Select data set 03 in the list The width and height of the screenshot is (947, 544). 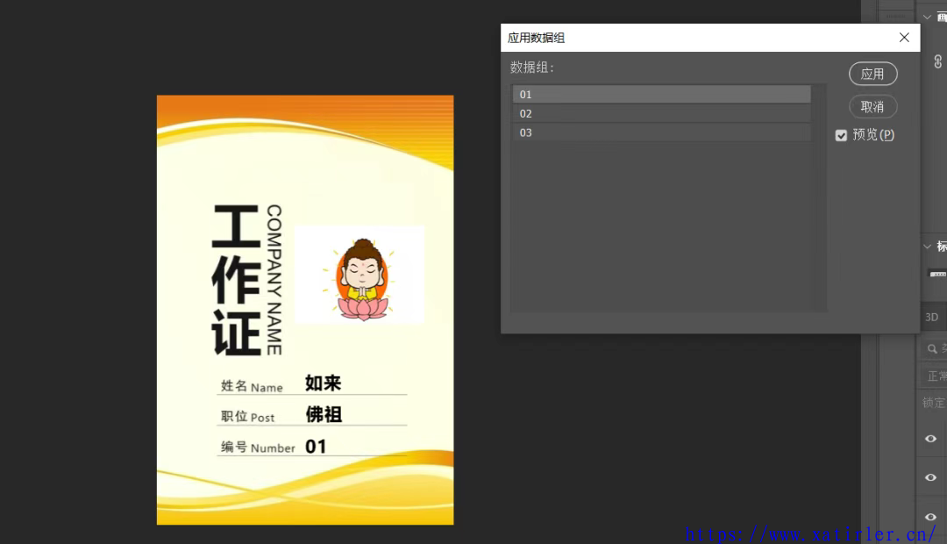tap(661, 132)
